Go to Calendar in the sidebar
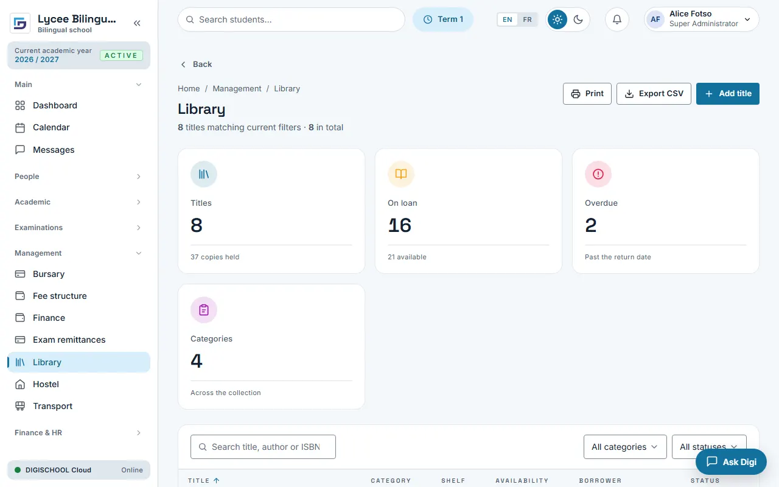The width and height of the screenshot is (779, 487). tap(79, 127)
